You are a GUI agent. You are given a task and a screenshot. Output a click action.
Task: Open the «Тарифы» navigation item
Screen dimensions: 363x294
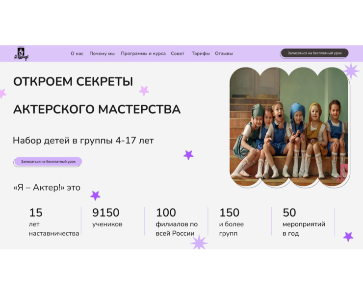pos(201,53)
